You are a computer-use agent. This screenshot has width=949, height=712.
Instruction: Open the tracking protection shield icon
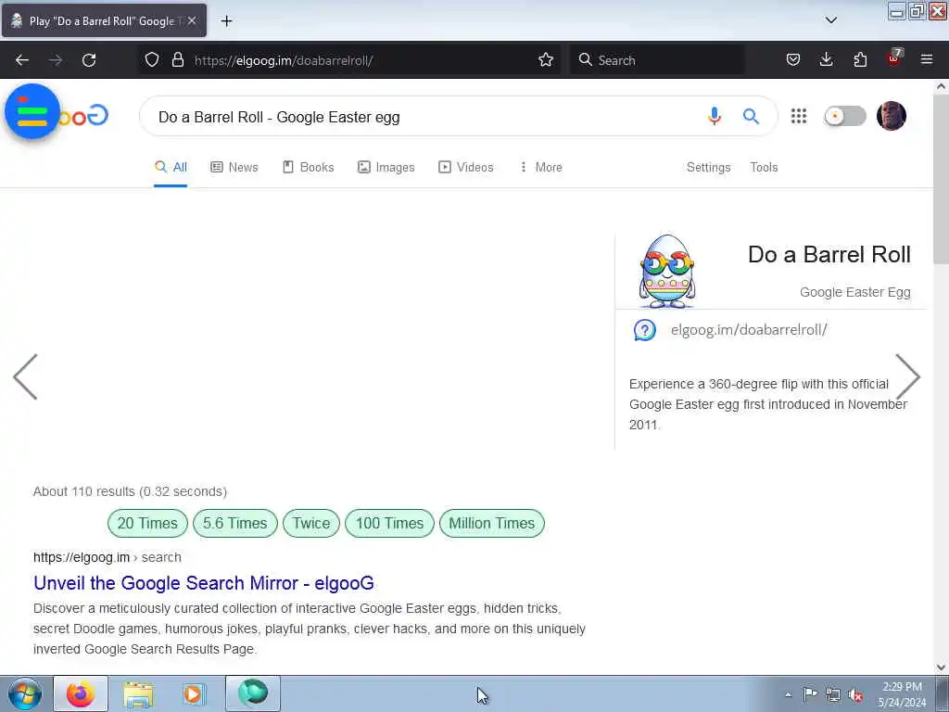pyautogui.click(x=152, y=60)
